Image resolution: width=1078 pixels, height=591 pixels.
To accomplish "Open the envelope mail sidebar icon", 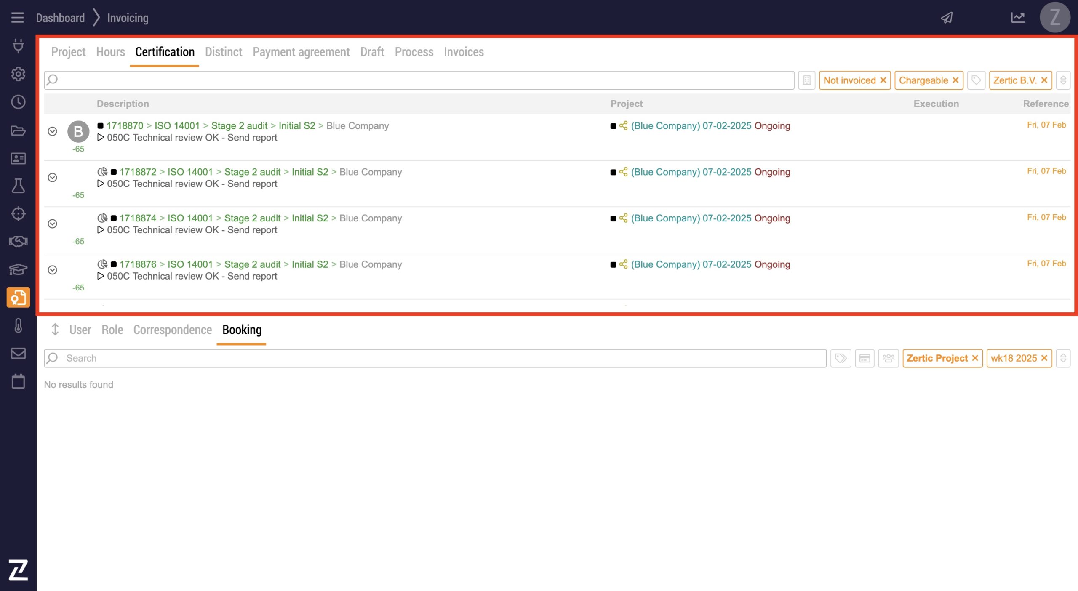I will click(x=18, y=353).
